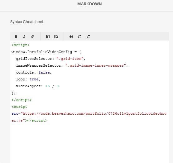The width and height of the screenshot is (173, 163).
Task: Insert blockquote with quote icon
Action: coord(71,36)
